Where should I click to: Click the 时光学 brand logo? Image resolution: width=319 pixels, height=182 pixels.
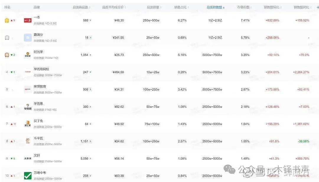(x=28, y=55)
